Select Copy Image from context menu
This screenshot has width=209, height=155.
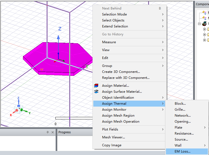(x=112, y=145)
